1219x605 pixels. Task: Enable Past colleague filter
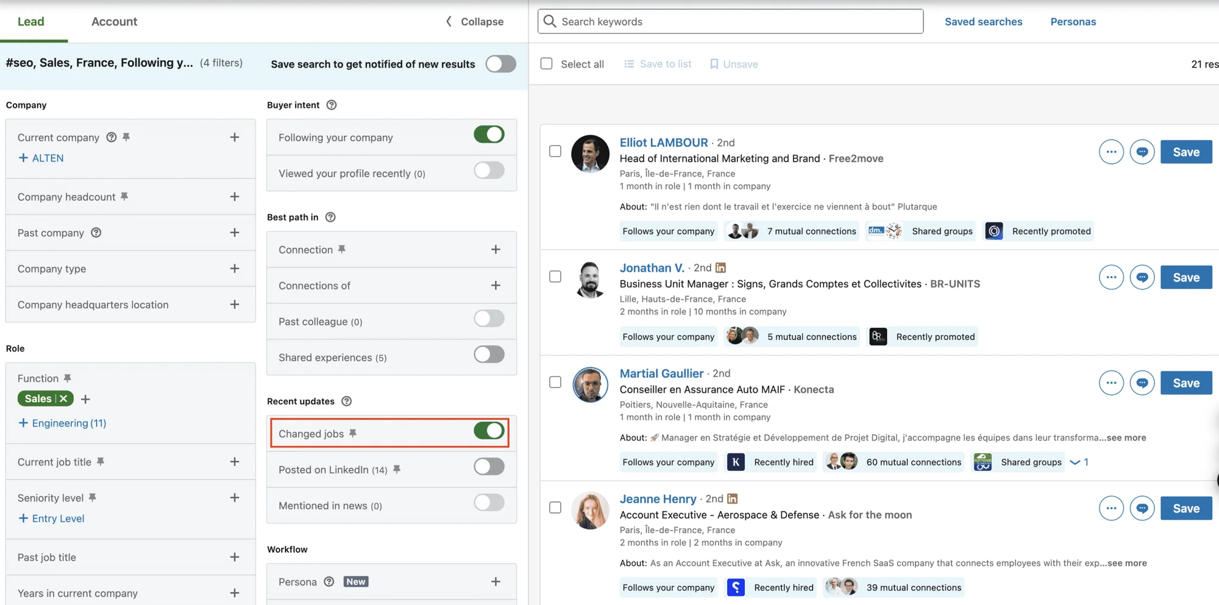(489, 319)
